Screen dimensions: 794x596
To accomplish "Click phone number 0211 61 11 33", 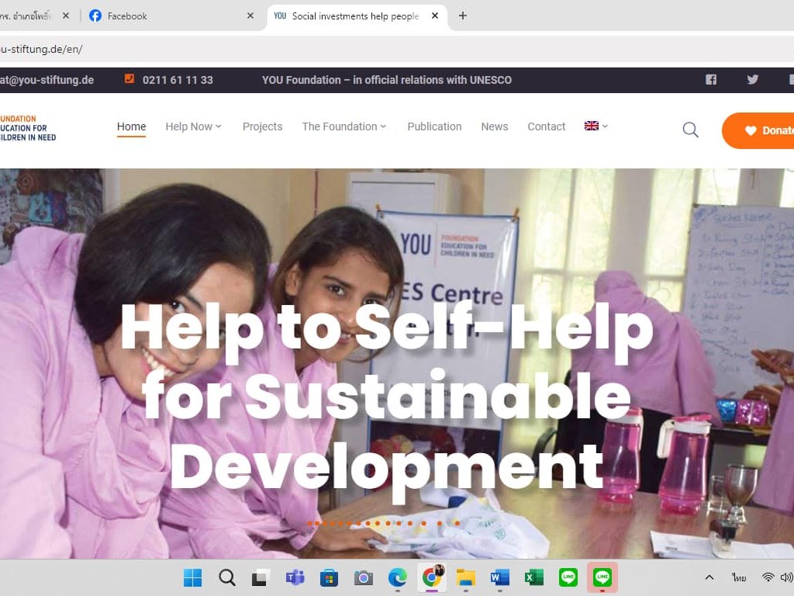I will tap(178, 80).
